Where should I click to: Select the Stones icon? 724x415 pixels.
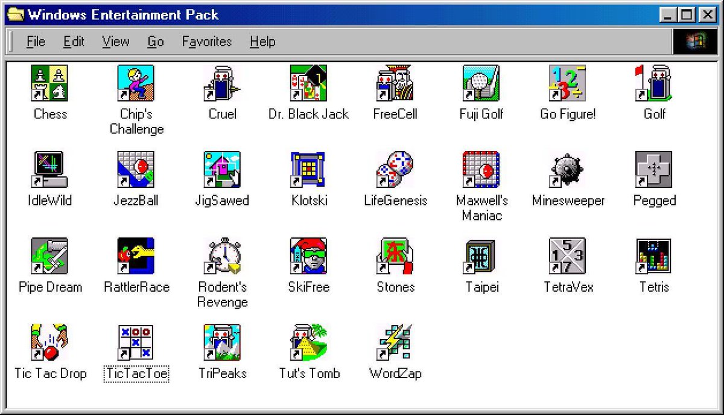point(395,256)
